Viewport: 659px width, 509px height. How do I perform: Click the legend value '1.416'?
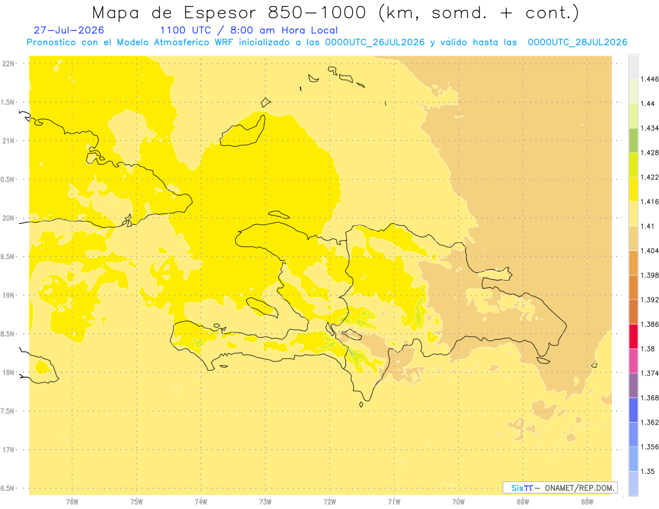click(x=651, y=202)
